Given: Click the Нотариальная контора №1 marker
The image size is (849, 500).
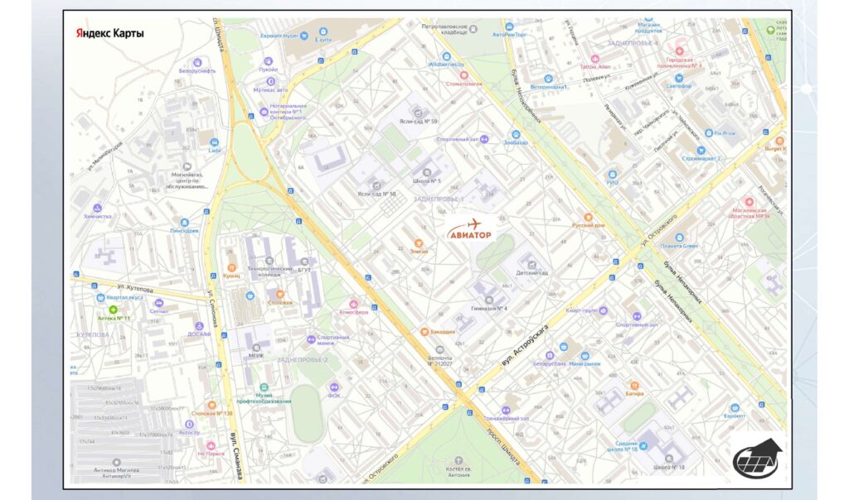Looking at the screenshot, I should tap(264, 112).
